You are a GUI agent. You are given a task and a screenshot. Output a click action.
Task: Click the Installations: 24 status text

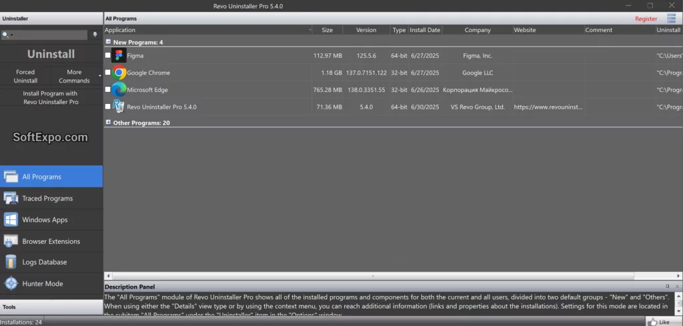point(21,322)
